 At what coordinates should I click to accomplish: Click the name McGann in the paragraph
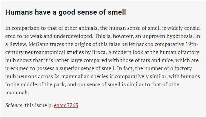coord(38,44)
